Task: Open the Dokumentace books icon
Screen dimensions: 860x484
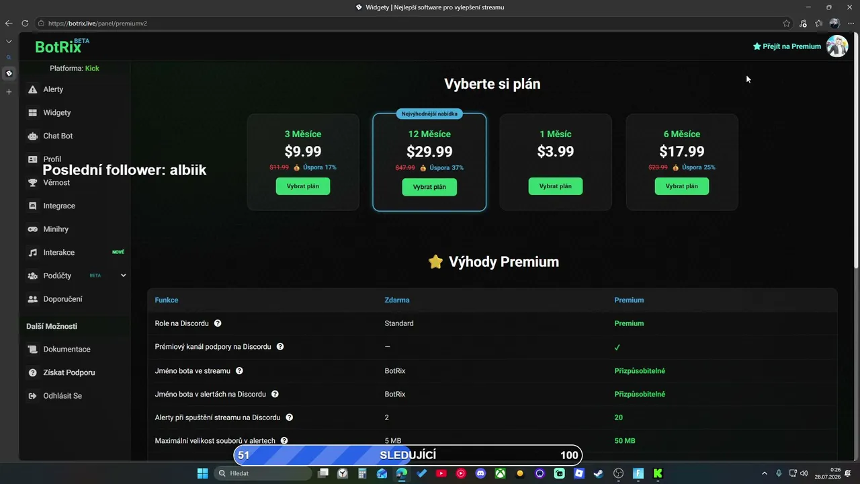Action: coord(32,350)
